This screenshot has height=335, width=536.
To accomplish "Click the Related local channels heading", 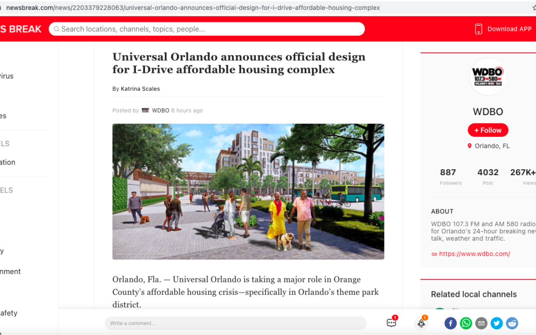I will [474, 294].
